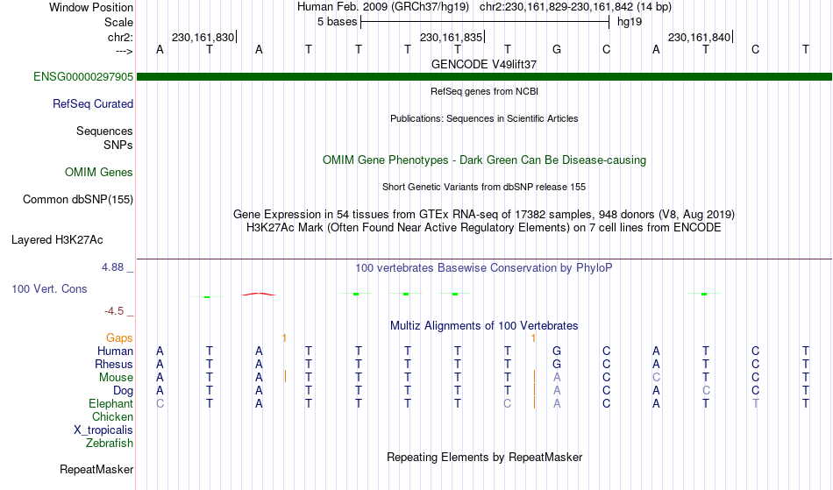Select the X_tropicalis alignment row label
The image size is (833, 490).
pos(103,430)
